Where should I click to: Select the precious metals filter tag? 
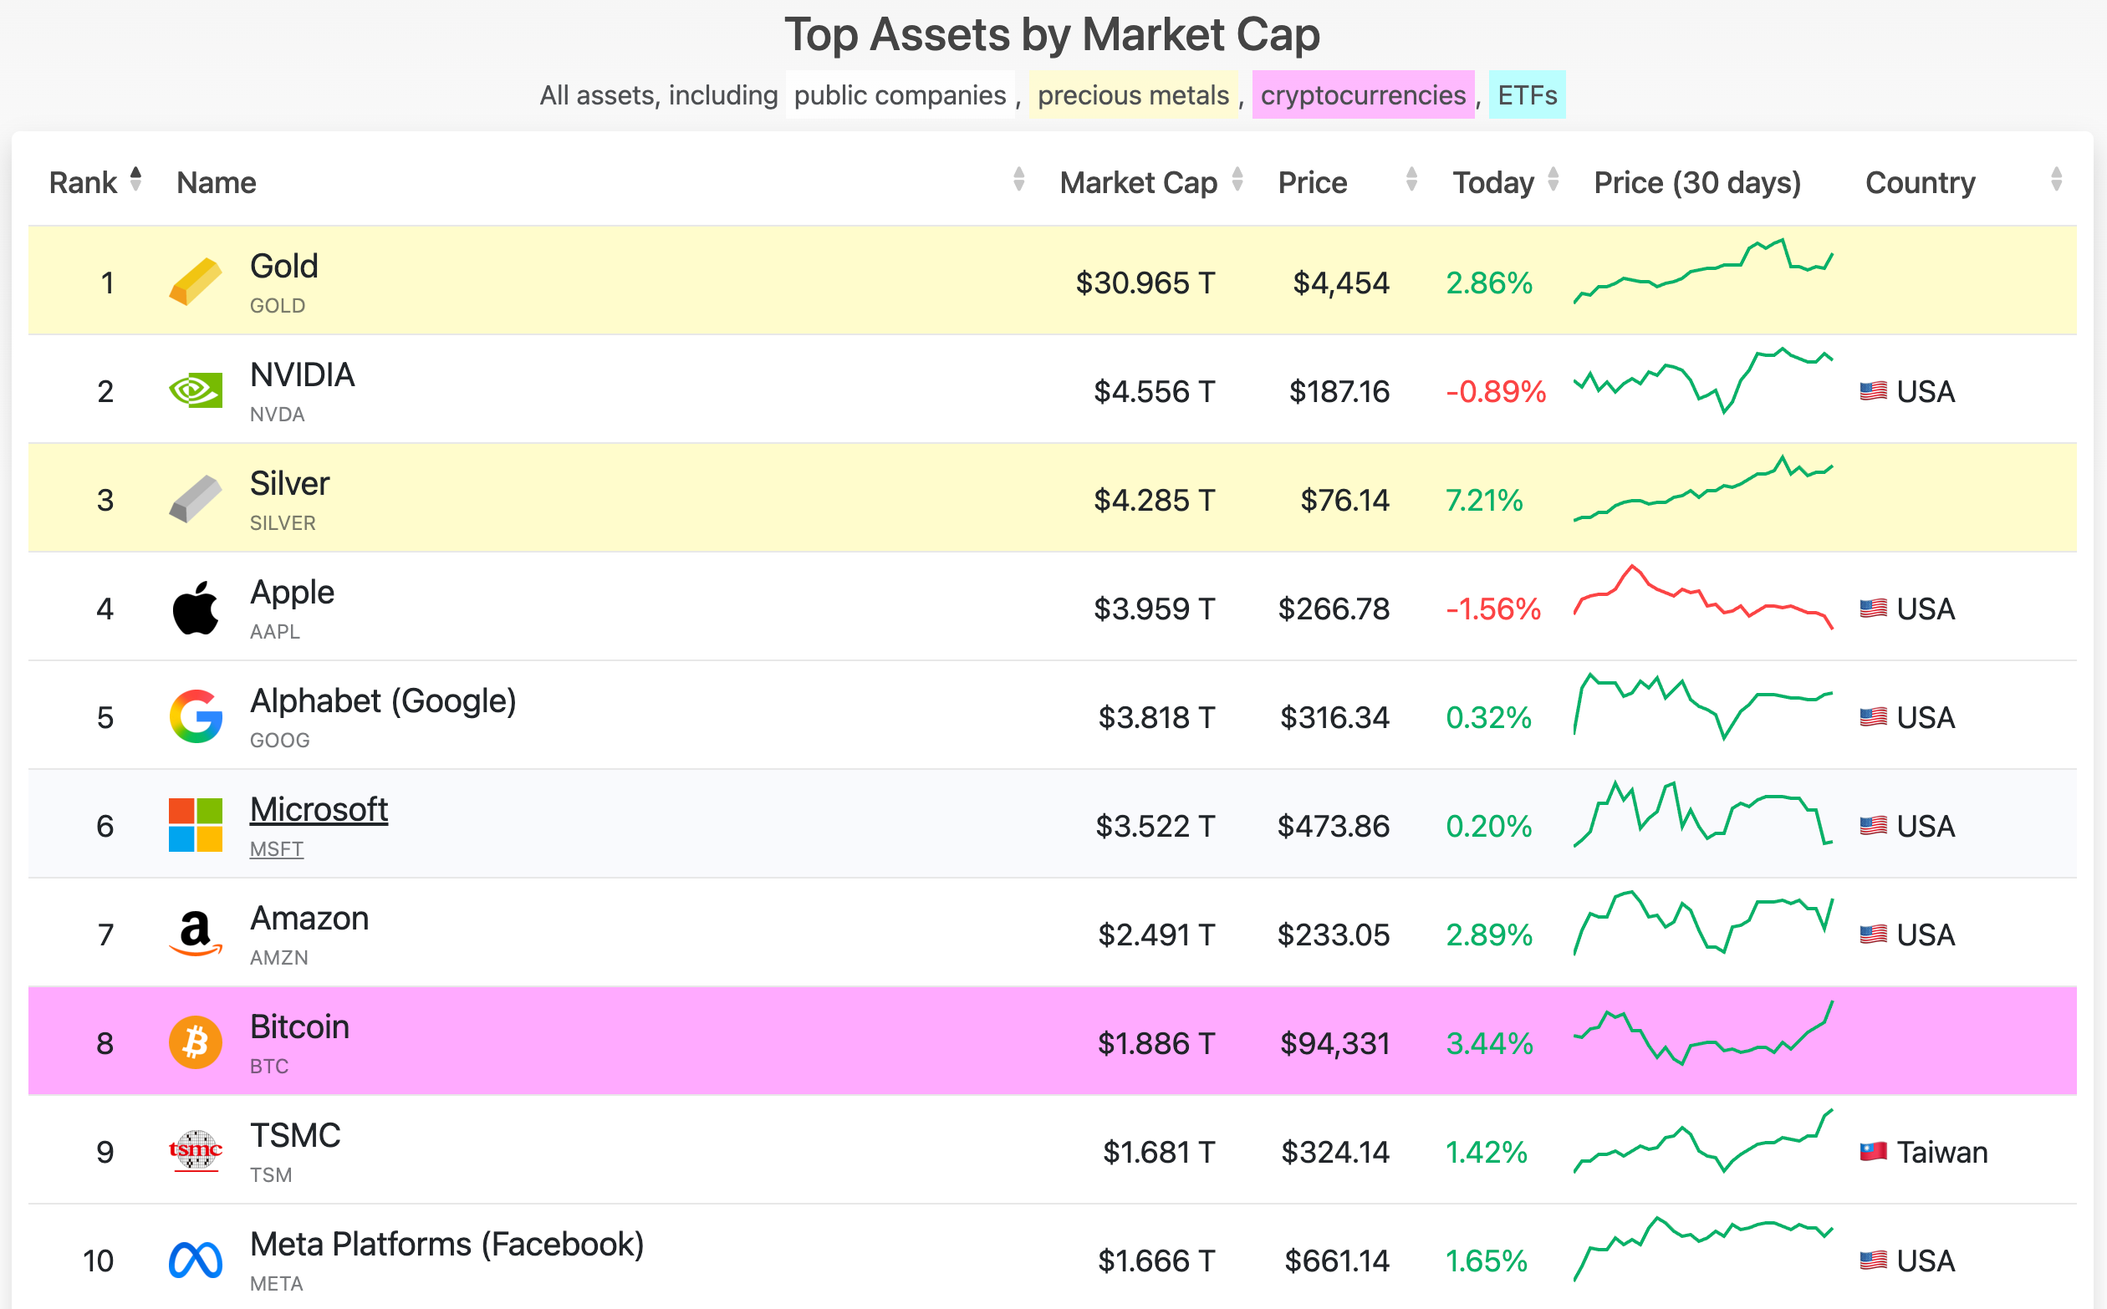click(x=1133, y=94)
